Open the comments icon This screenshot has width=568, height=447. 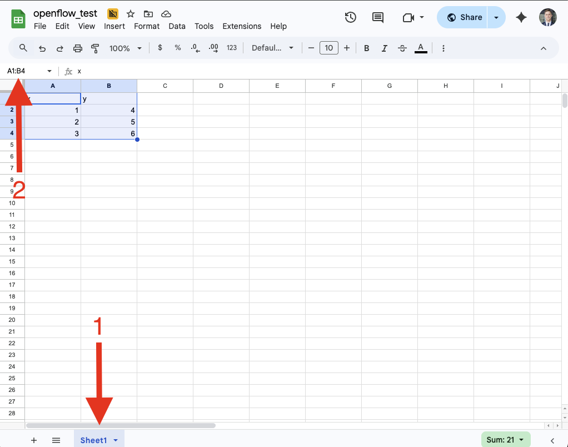point(378,17)
